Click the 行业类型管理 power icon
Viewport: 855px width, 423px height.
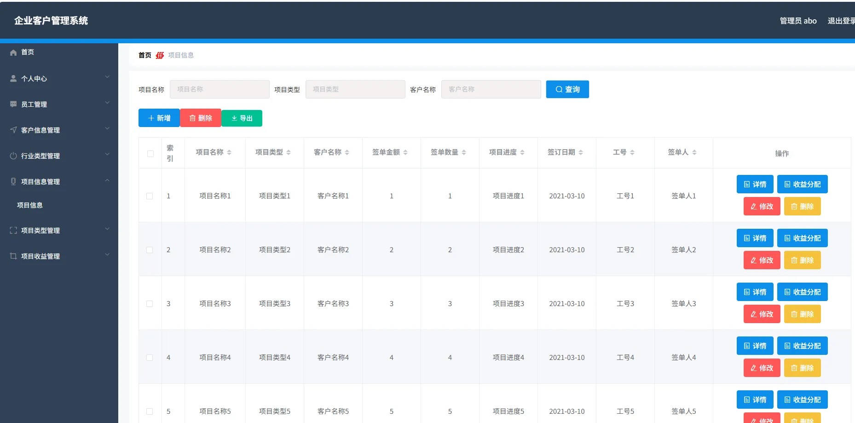pos(13,155)
